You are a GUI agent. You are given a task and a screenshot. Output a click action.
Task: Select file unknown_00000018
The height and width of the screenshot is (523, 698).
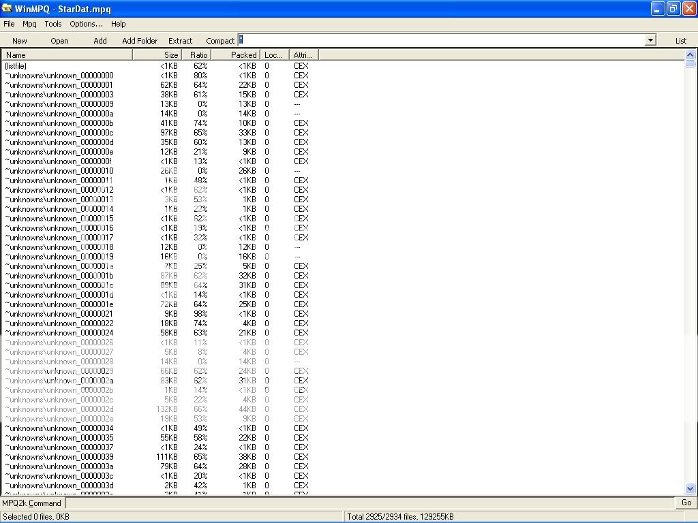point(59,247)
